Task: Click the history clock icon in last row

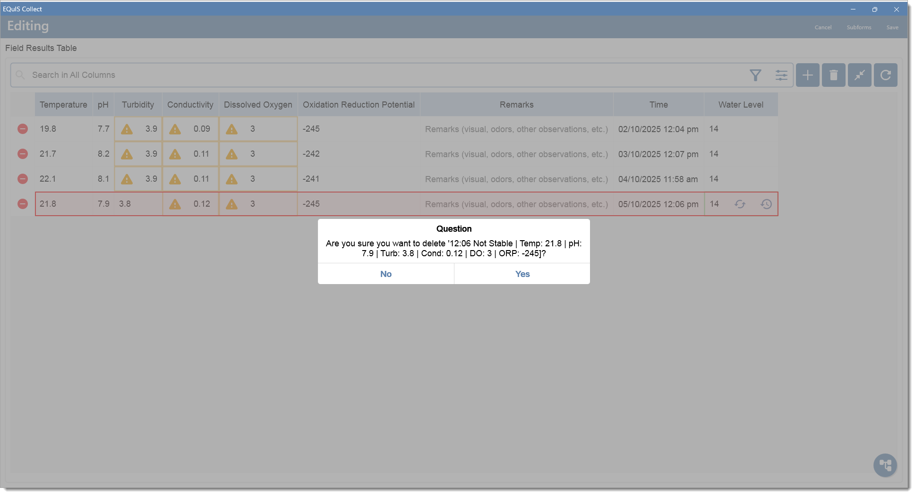Action: pos(766,204)
